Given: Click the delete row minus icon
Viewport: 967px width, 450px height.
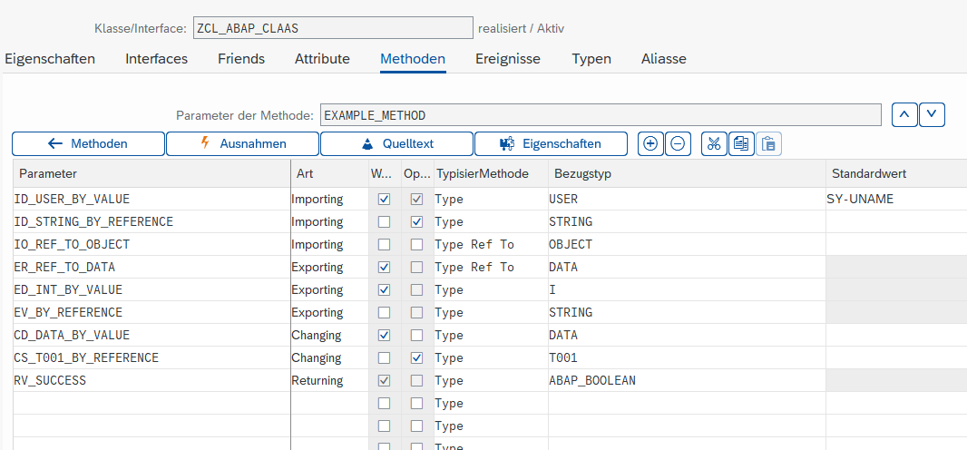Looking at the screenshot, I should click(x=677, y=143).
